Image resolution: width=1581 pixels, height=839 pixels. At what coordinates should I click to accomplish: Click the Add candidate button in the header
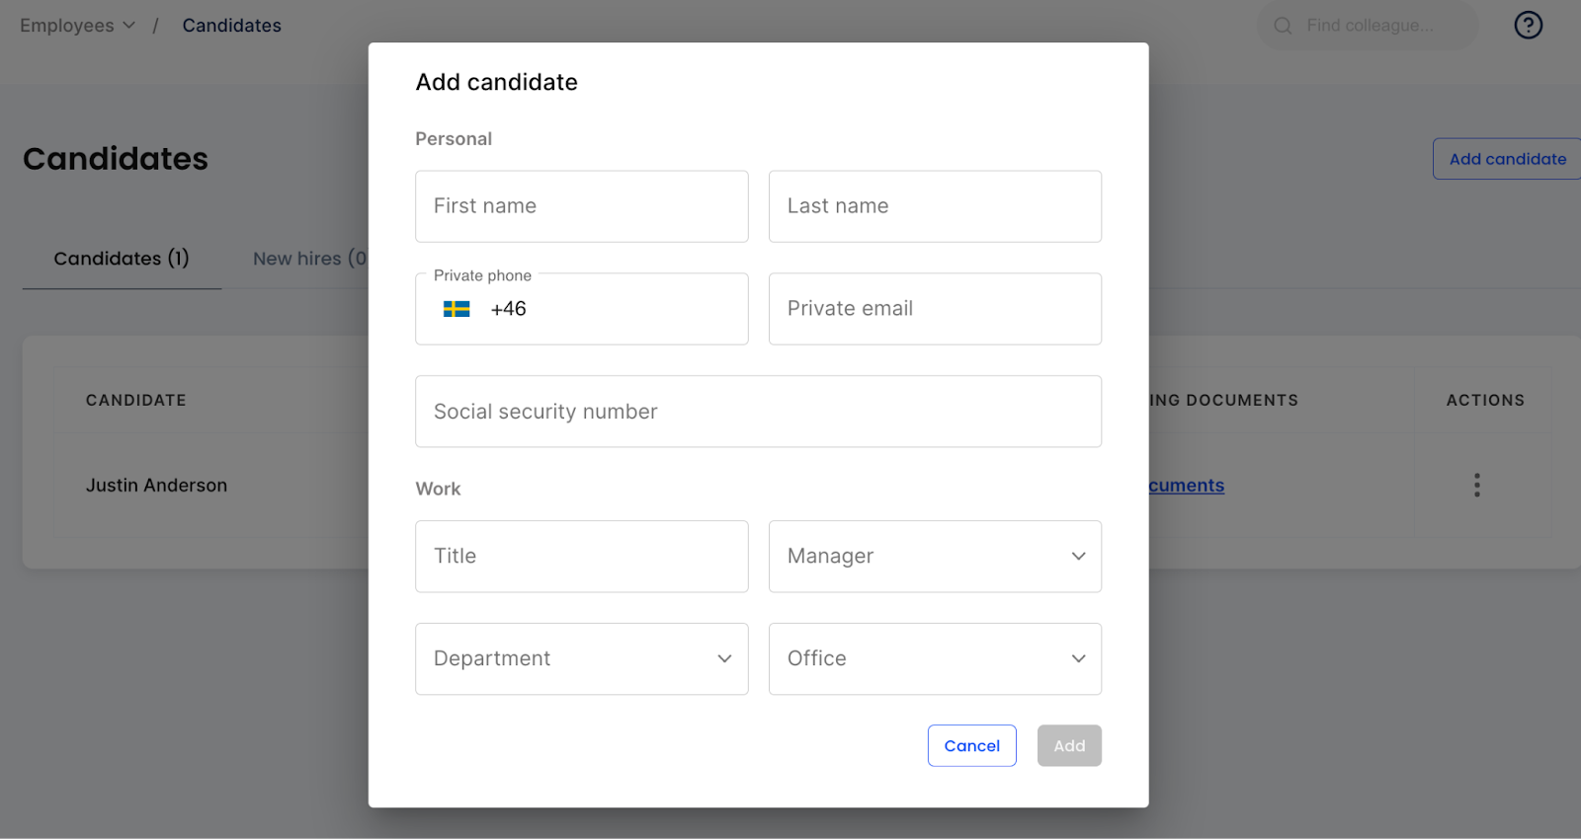(x=1506, y=159)
